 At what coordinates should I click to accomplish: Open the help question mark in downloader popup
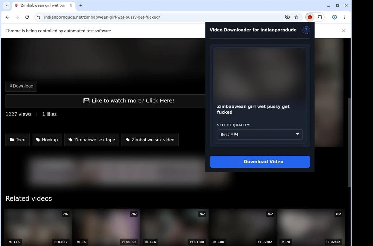click(306, 30)
